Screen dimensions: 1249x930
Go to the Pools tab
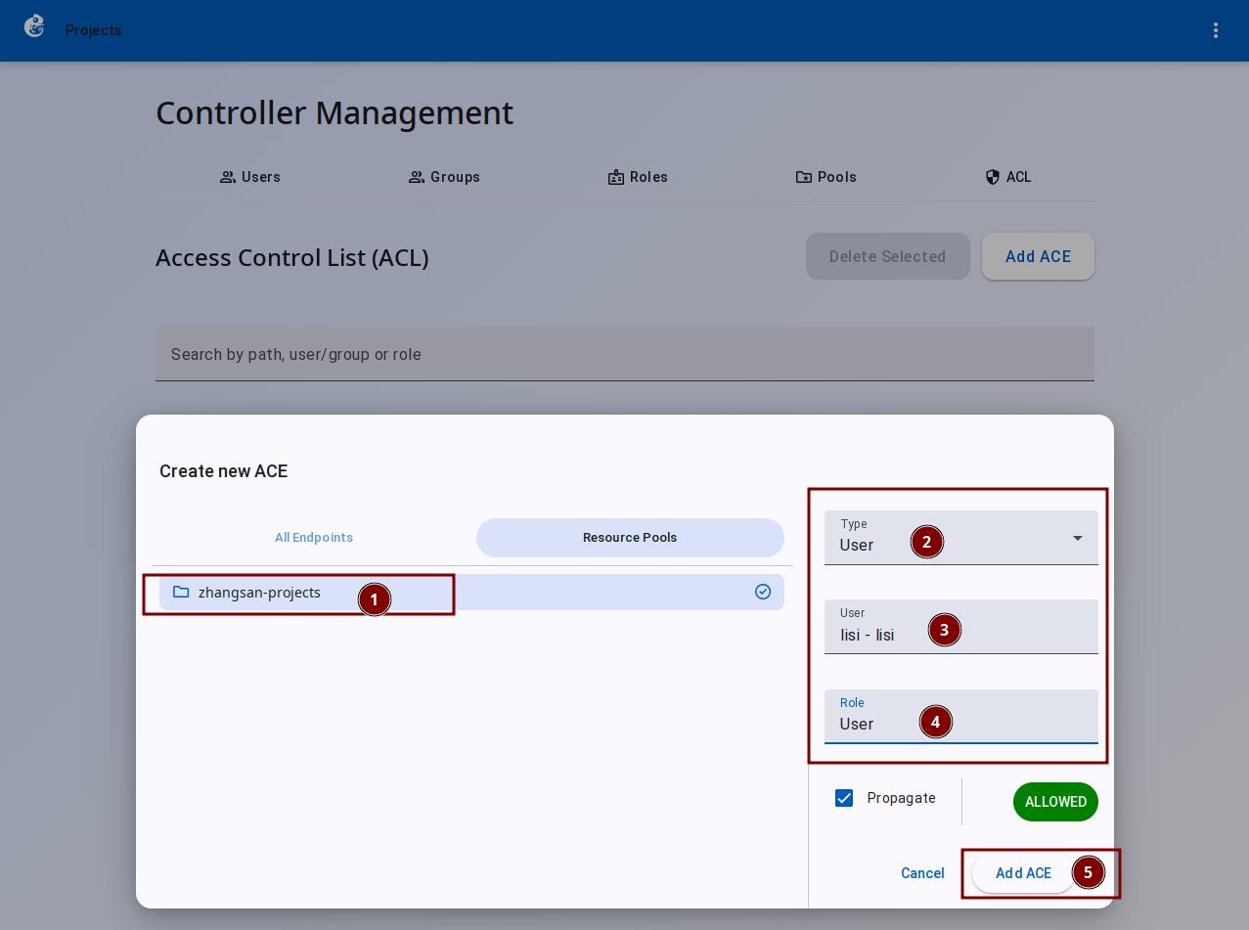(x=826, y=177)
